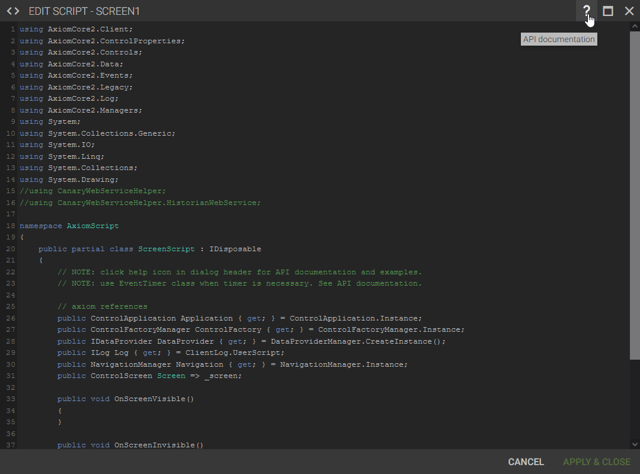Click the 'EDIT SCRIPT - SCREEN1' title text
The image size is (640, 474).
[84, 11]
